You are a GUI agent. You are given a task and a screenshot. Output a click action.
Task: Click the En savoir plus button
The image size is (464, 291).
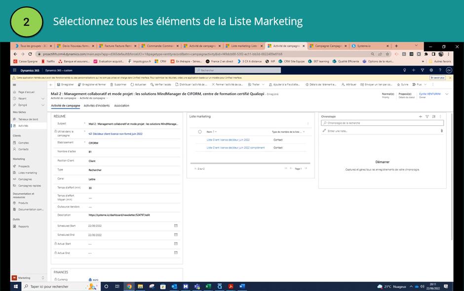tap(437, 77)
